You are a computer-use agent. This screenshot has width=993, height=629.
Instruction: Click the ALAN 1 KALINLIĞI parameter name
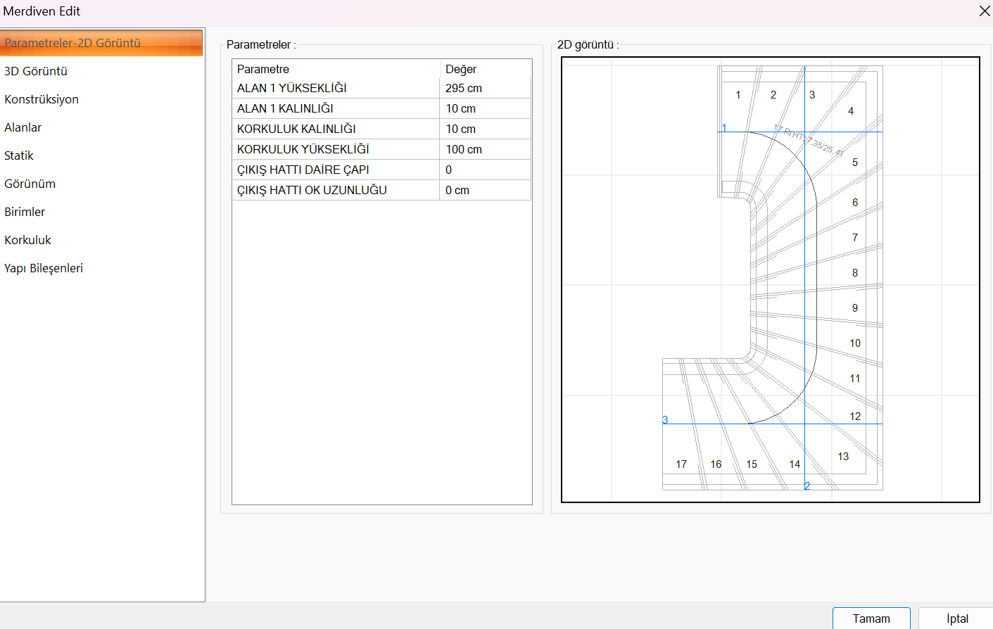285,108
